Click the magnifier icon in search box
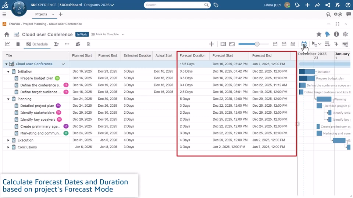353x198 pixels. pyautogui.click(x=206, y=5)
